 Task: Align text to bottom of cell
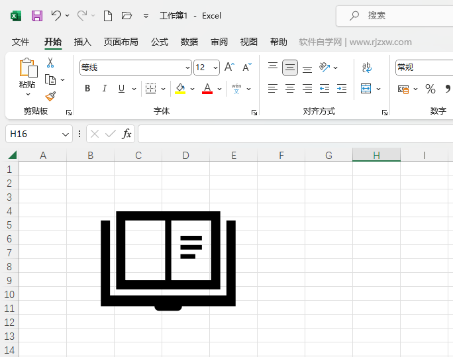pos(307,69)
